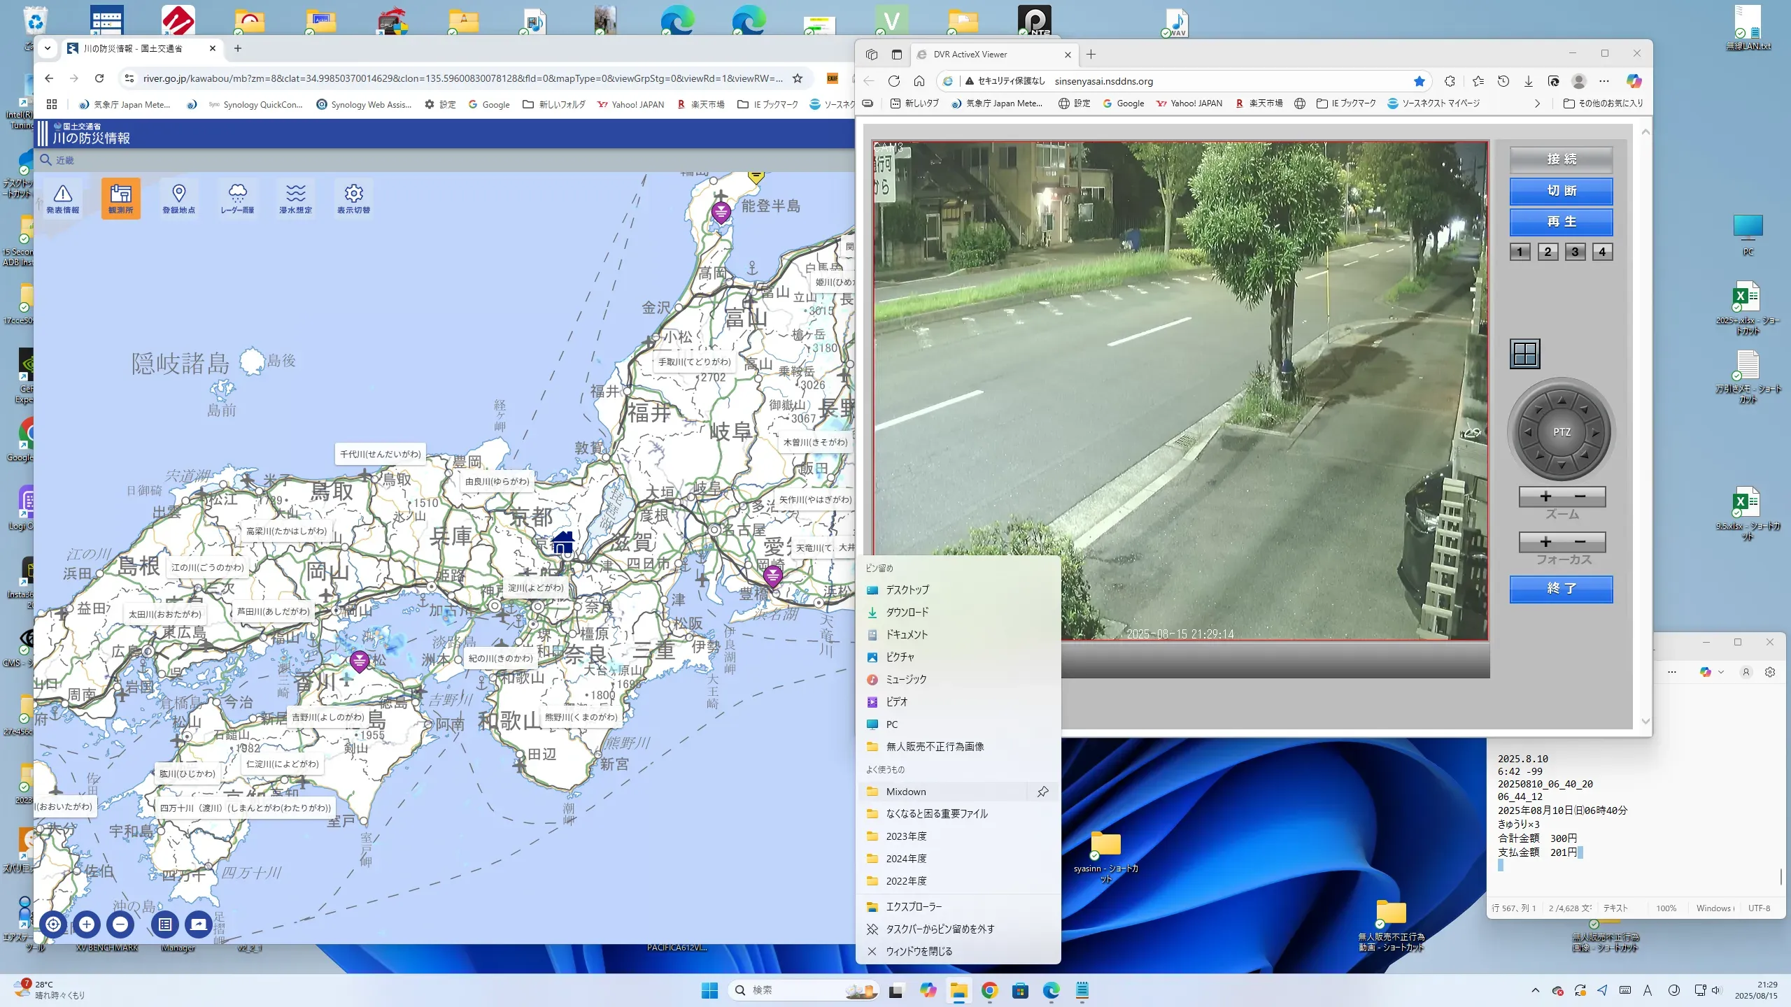
Task: Zoom in map with plus button
Action: click(87, 924)
